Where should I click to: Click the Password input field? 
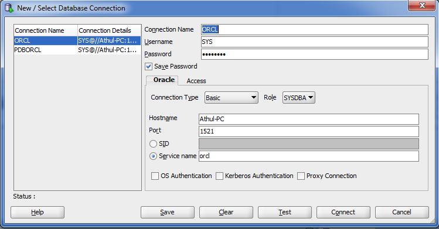click(x=315, y=54)
